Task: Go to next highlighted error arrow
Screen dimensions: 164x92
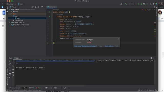Action: [154, 10]
